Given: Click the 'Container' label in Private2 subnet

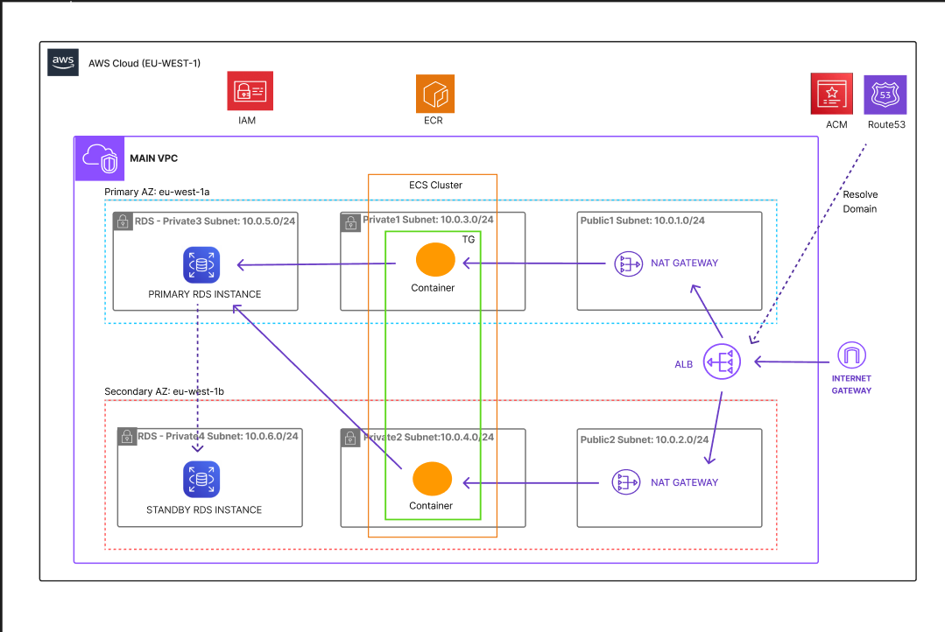Looking at the screenshot, I should pyautogui.click(x=431, y=506).
